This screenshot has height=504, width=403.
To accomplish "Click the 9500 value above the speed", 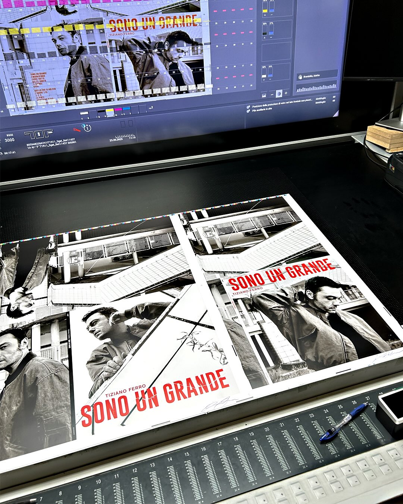I will tap(10, 135).
